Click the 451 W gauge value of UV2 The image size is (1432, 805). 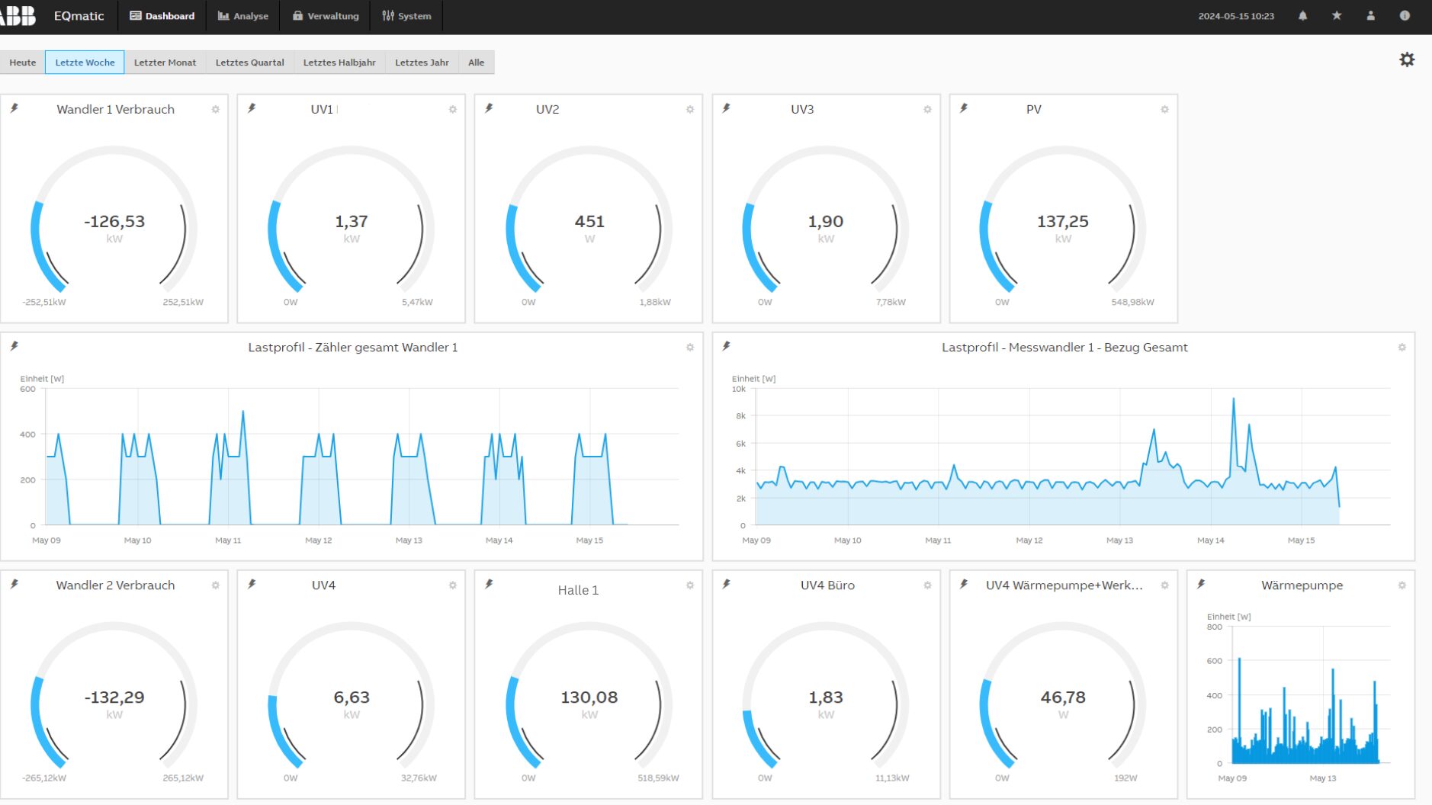(x=589, y=221)
